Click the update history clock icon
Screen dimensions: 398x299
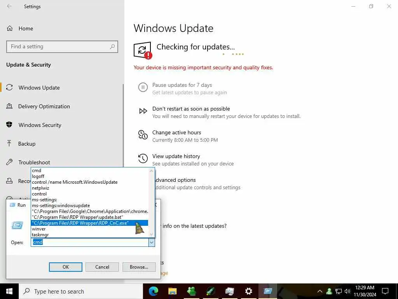[143, 158]
